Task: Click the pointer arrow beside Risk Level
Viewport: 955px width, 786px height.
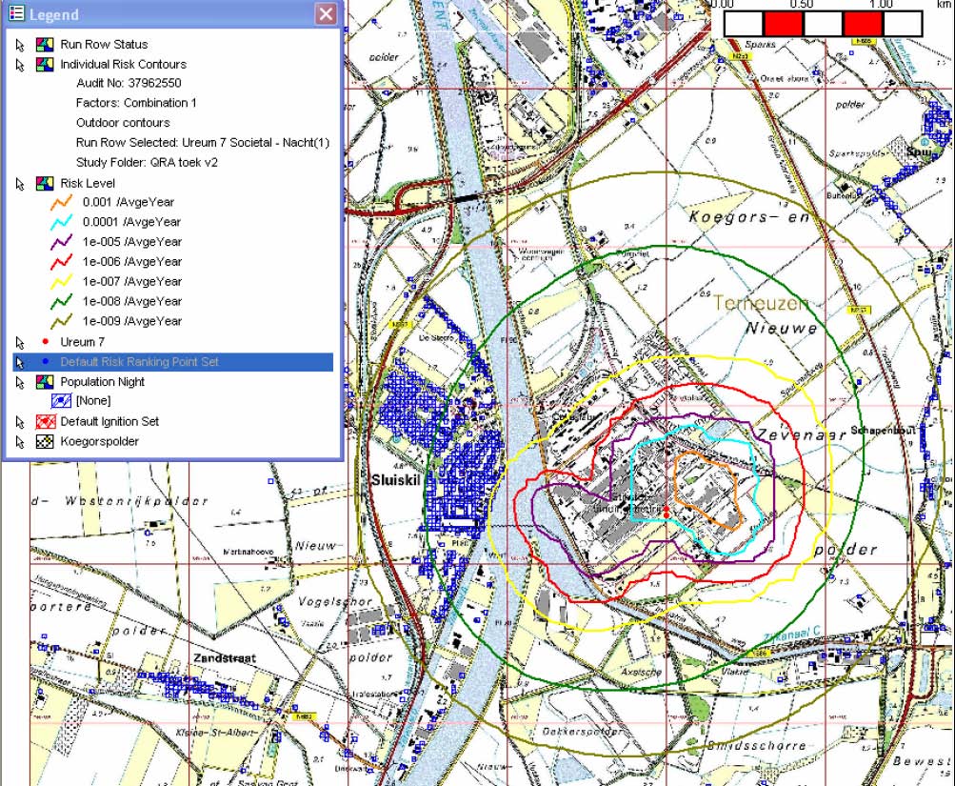Action: 20,184
